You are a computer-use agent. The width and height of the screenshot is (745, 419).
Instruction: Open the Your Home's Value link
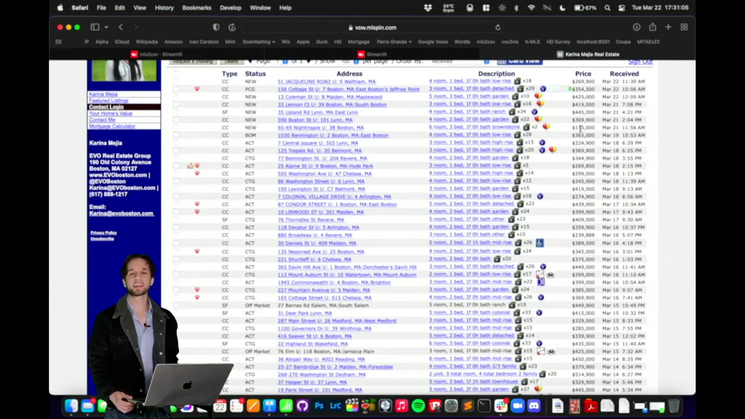tap(111, 113)
